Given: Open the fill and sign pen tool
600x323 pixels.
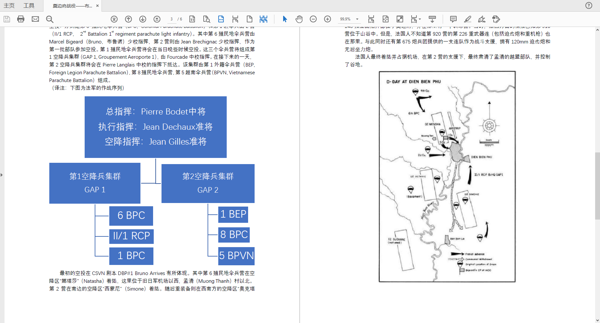Looking at the screenshot, I should pos(482,19).
